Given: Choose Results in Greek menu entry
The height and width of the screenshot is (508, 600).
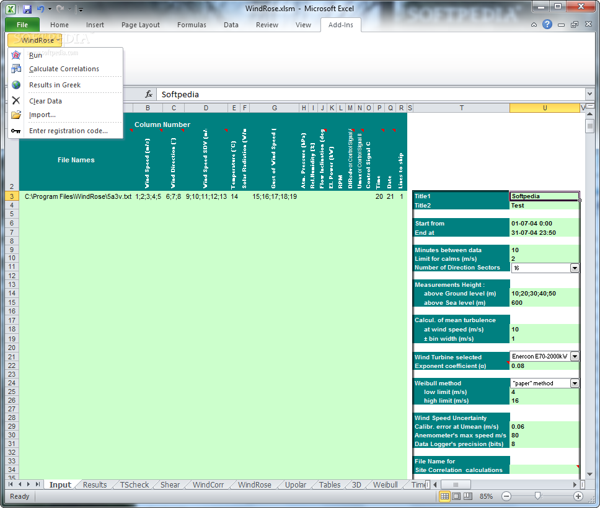Looking at the screenshot, I should [x=65, y=85].
